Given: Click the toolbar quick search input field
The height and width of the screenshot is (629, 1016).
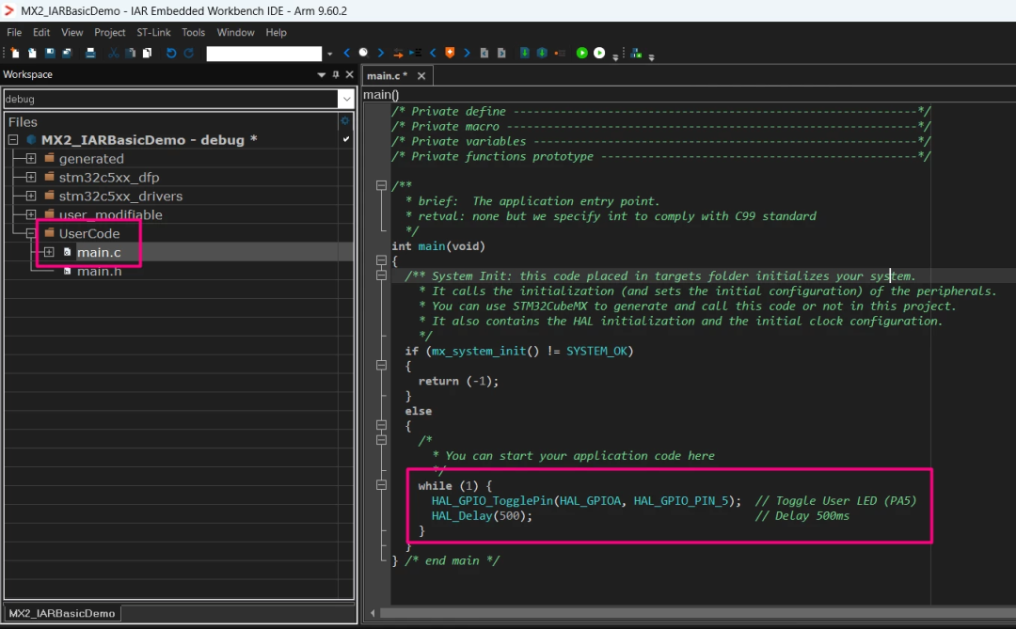Looking at the screenshot, I should point(263,53).
